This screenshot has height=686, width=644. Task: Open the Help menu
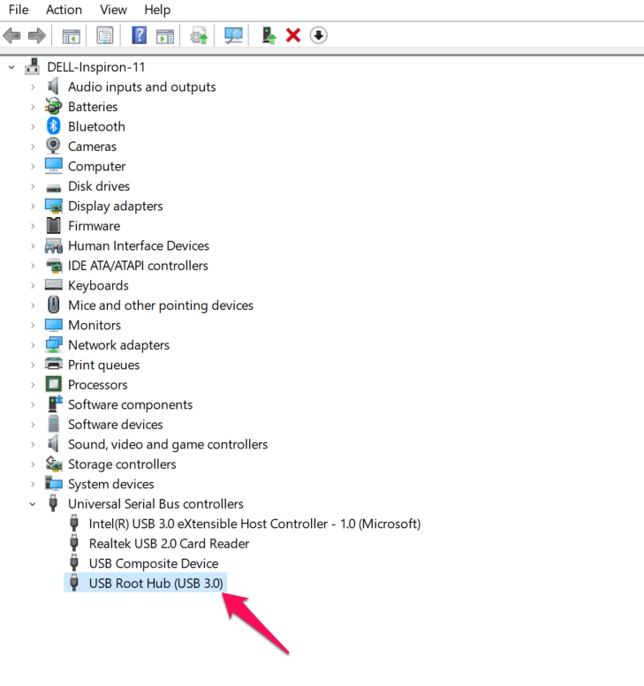157,10
